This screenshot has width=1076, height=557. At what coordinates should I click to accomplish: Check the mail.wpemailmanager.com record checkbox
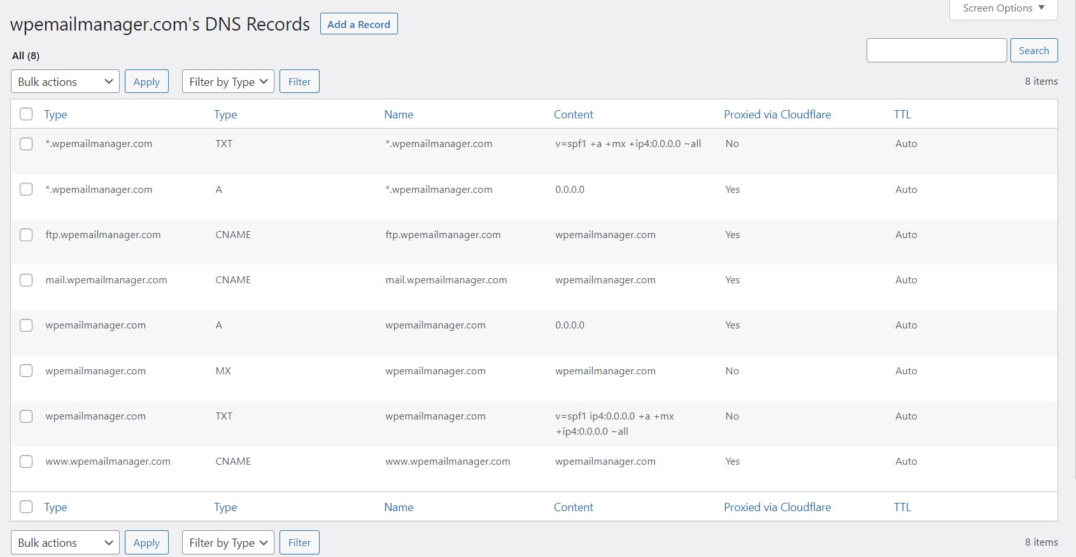[x=26, y=280]
